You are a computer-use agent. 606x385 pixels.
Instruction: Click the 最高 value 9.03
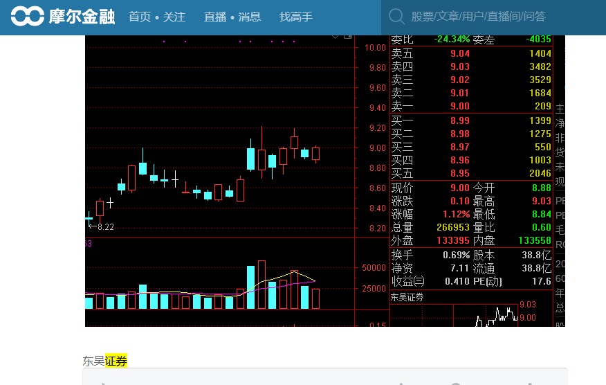coord(542,201)
